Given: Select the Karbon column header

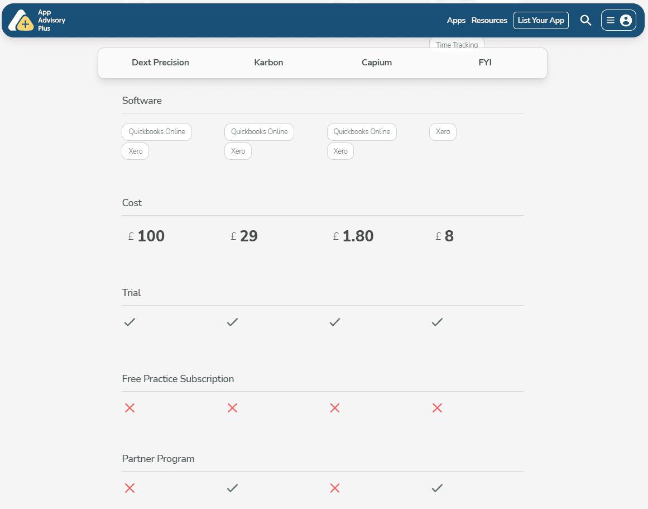Looking at the screenshot, I should point(268,63).
